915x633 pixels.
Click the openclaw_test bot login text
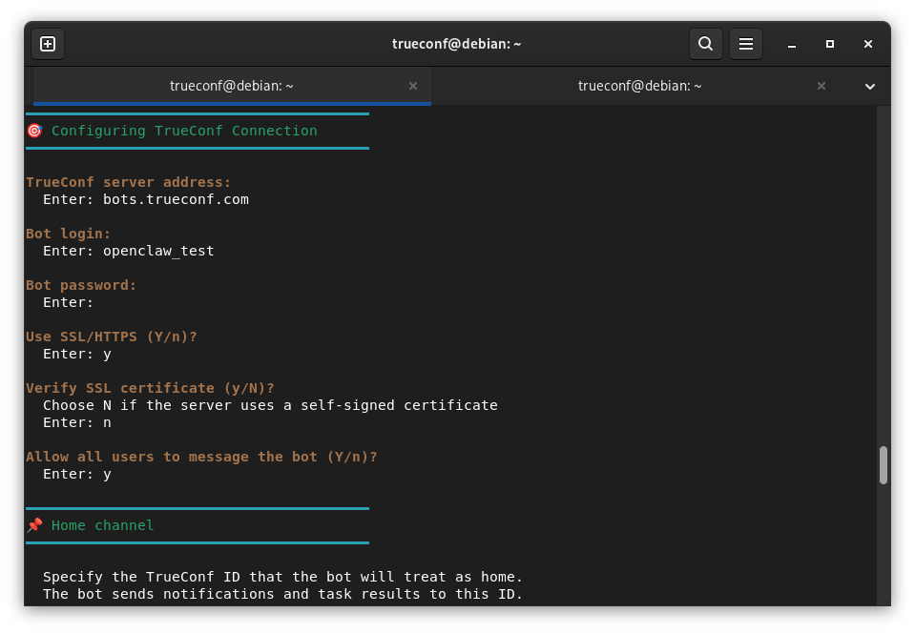click(158, 251)
